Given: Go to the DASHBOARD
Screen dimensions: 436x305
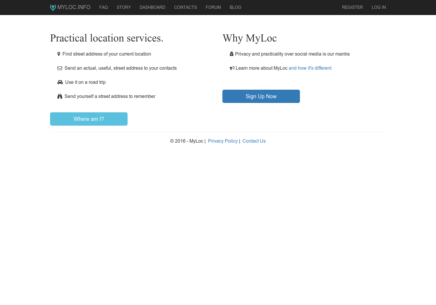Looking at the screenshot, I should (x=152, y=7).
